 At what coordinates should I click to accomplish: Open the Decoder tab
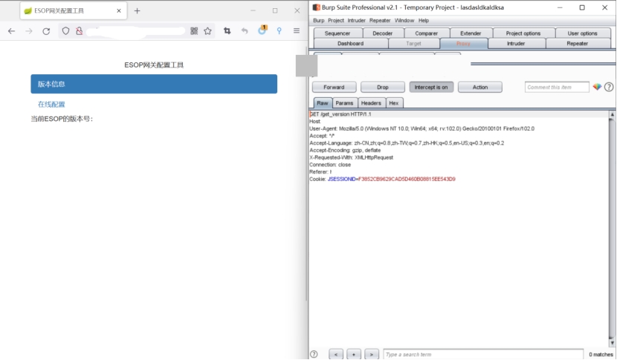383,33
